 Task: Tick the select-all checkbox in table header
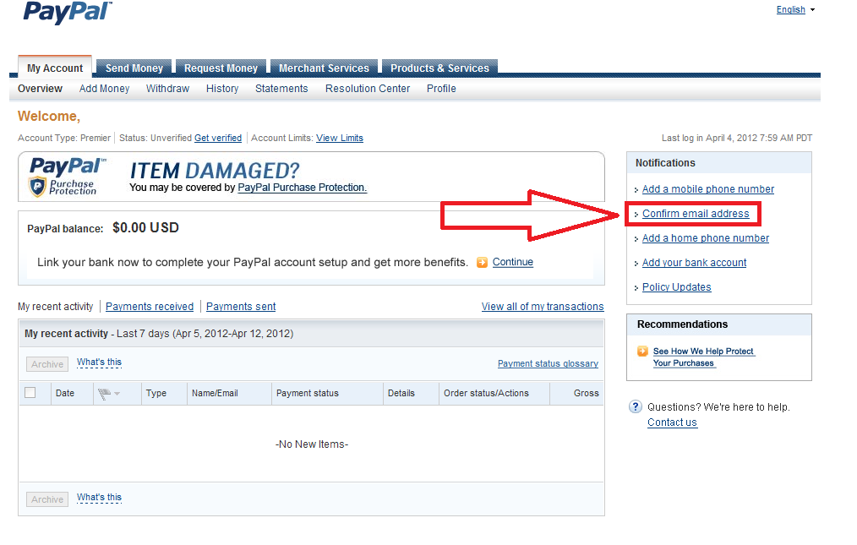pyautogui.click(x=30, y=393)
